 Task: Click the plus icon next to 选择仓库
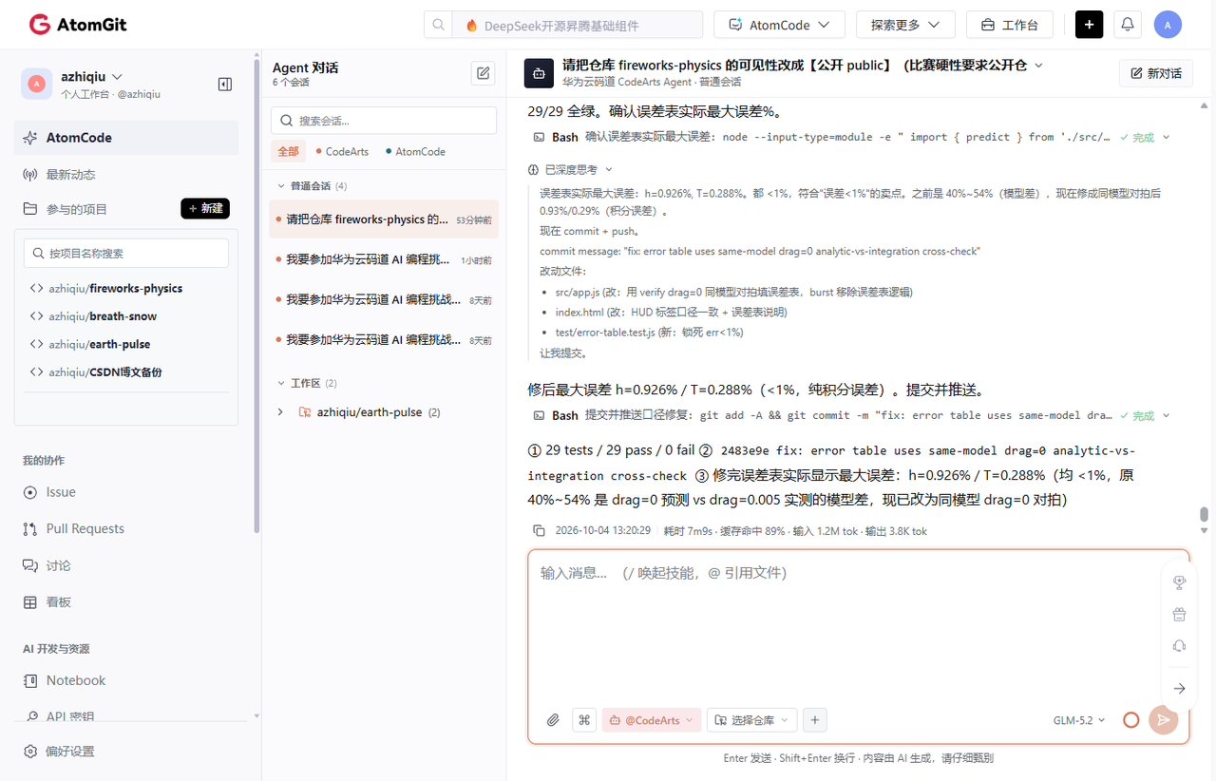[x=814, y=720]
